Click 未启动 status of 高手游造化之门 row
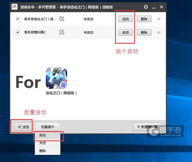This screenshot has height=162, width=192. click(88, 19)
